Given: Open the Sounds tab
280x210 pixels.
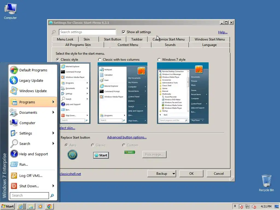Looking at the screenshot, I should pyautogui.click(x=170, y=45).
